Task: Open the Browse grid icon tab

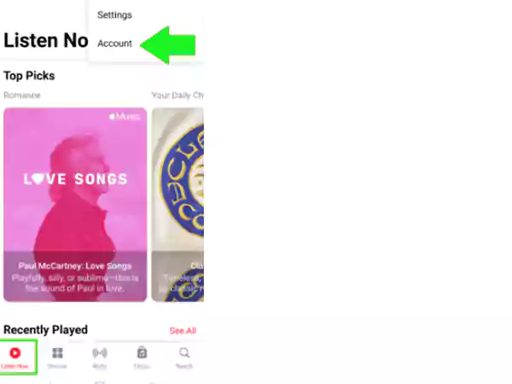Action: [x=57, y=353]
